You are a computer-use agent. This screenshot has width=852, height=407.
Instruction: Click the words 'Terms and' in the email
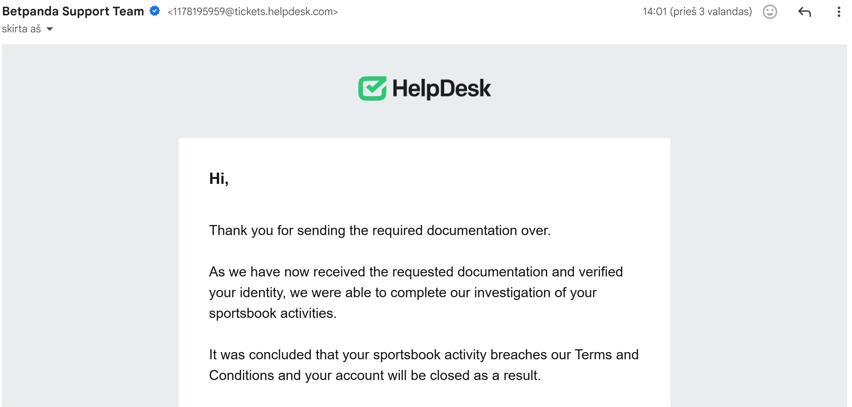point(606,355)
